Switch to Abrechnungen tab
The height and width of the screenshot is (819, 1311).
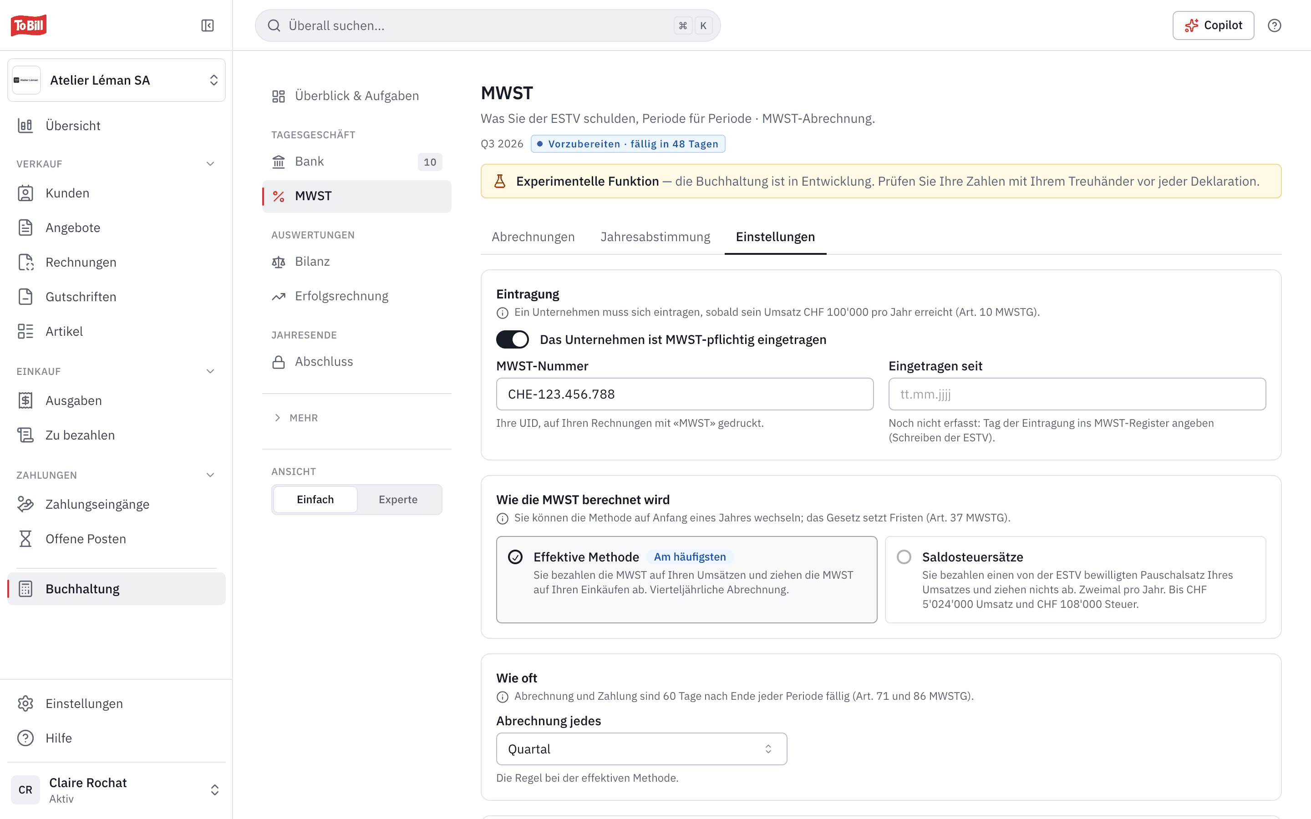(x=533, y=237)
